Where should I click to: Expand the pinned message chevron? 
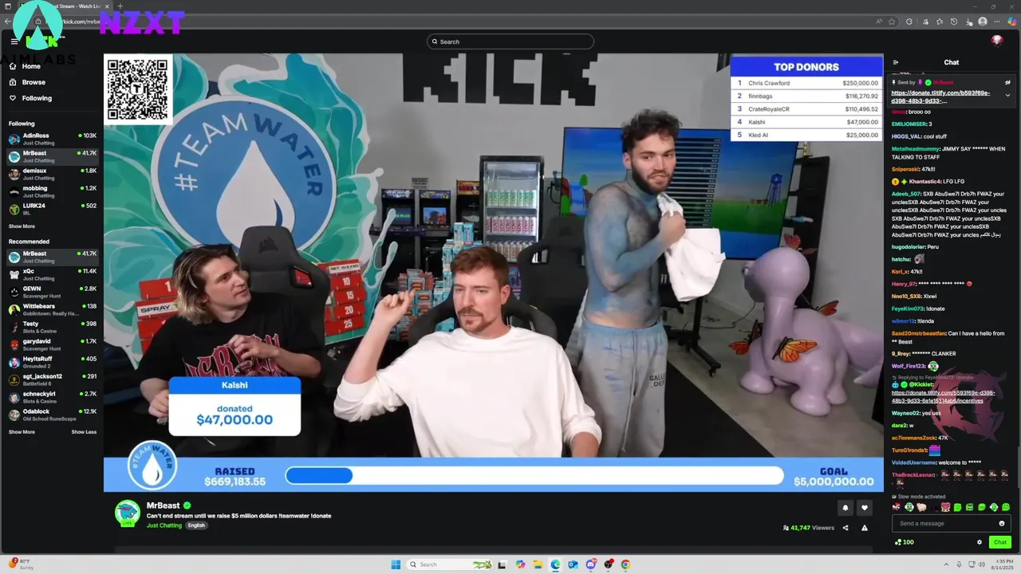pyautogui.click(x=1007, y=95)
